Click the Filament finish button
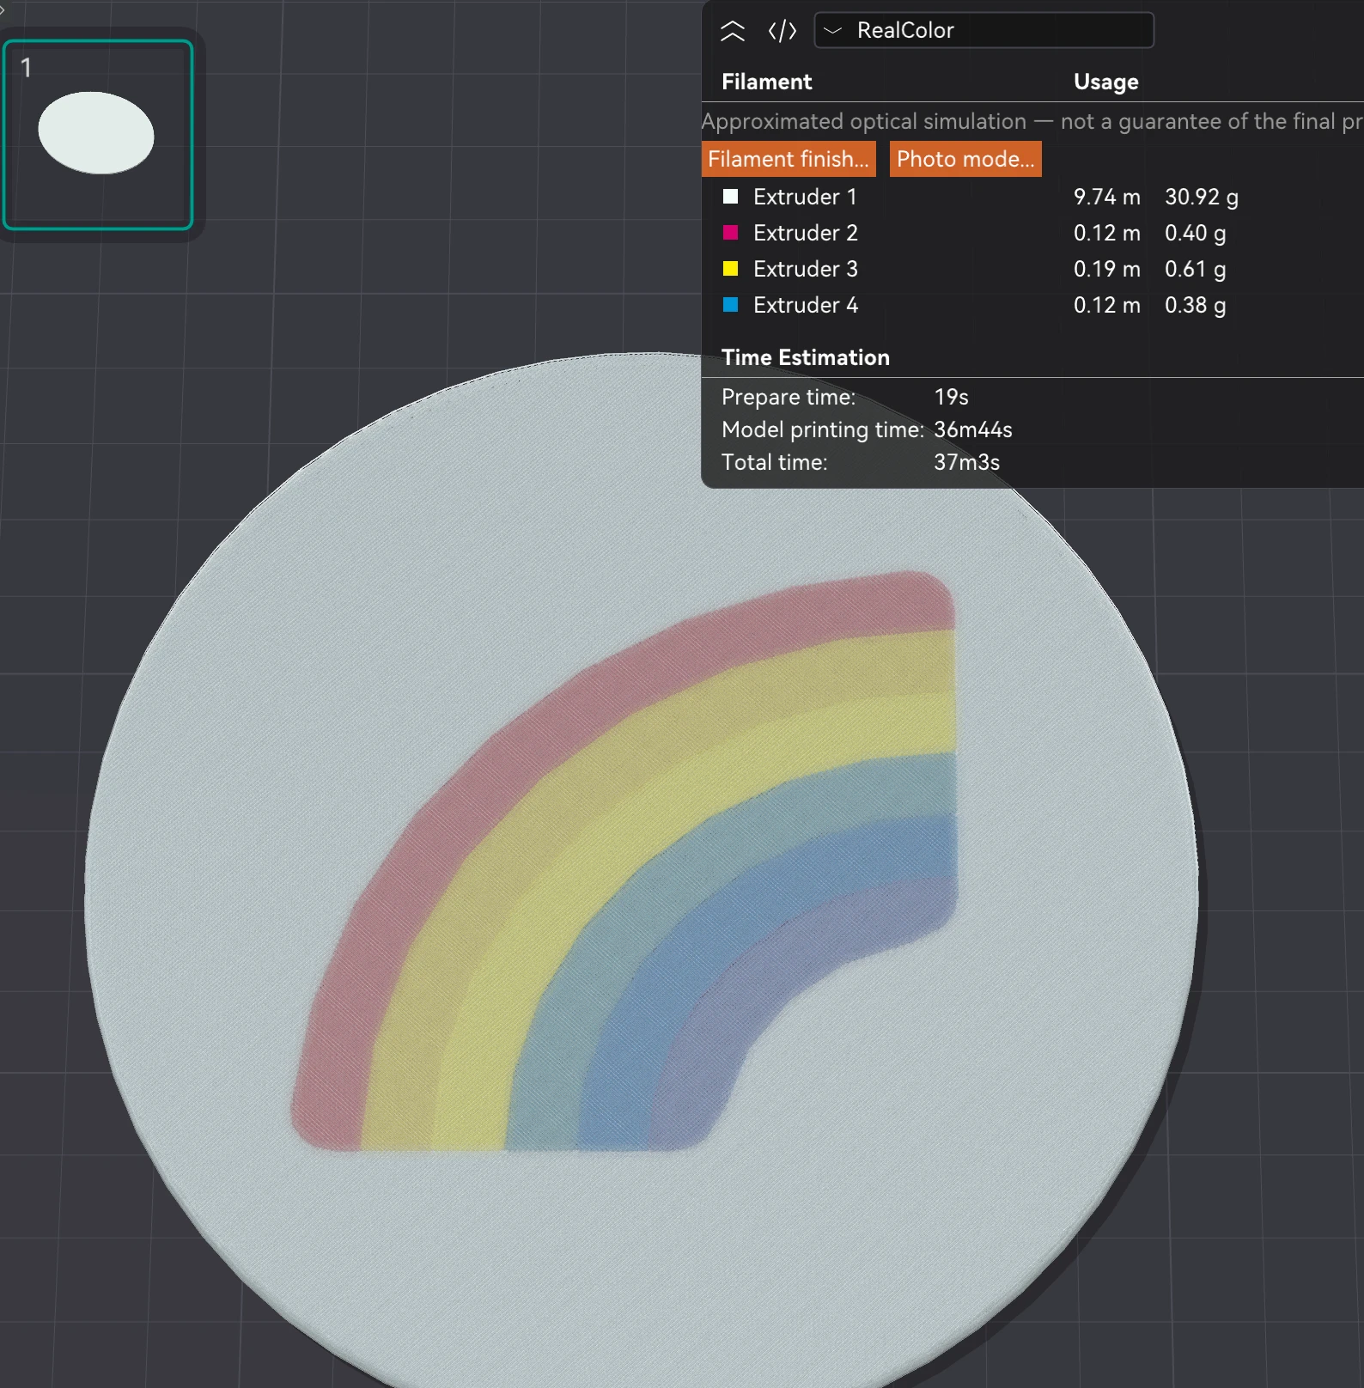 point(789,159)
